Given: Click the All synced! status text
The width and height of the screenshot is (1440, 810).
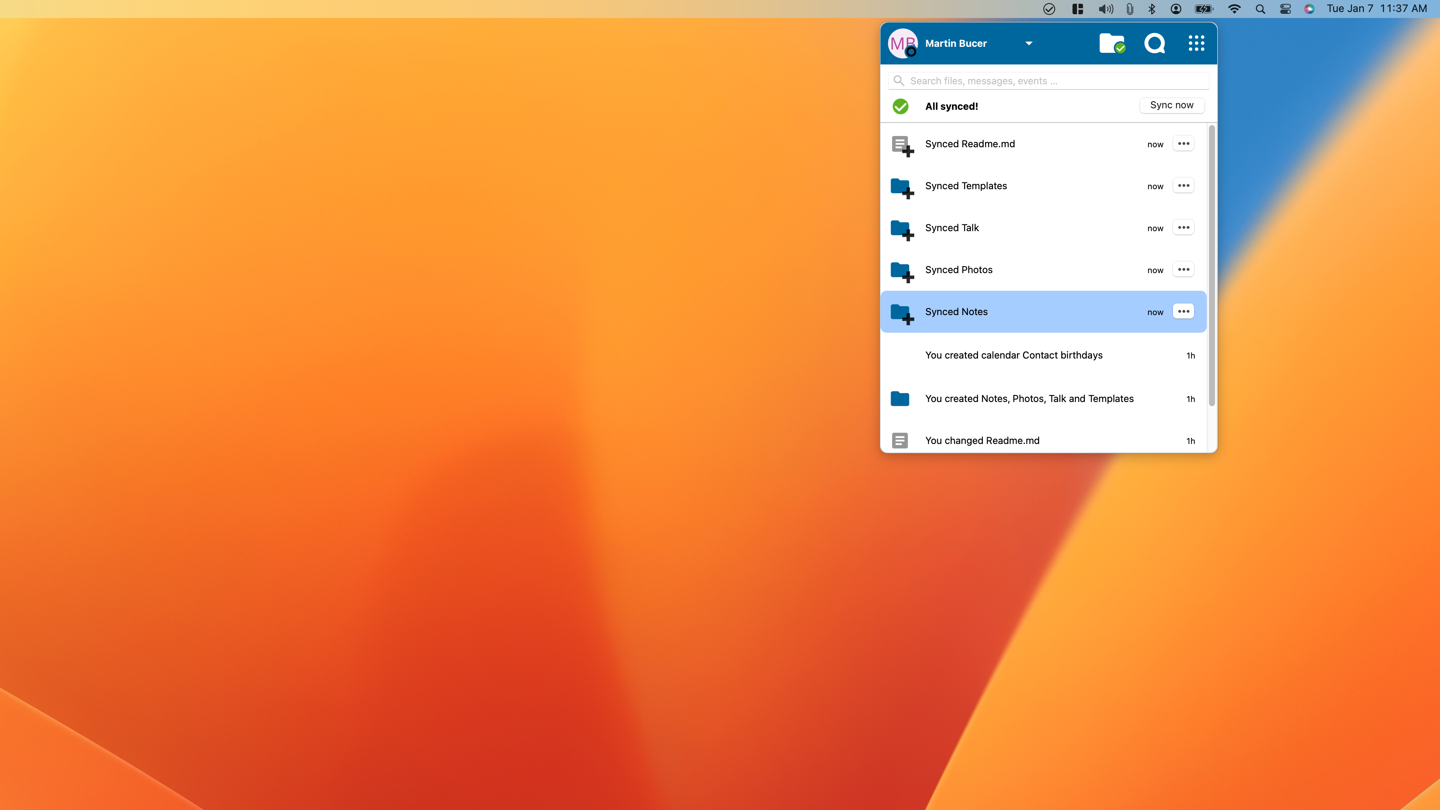Looking at the screenshot, I should [951, 106].
